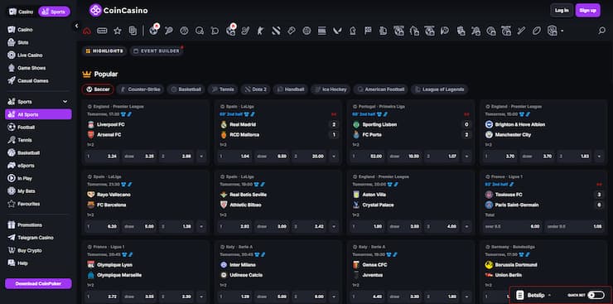Pick the away win odds for FC Barcelona
Image resolution: width=613 pixels, height=304 pixels.
[x=176, y=226]
